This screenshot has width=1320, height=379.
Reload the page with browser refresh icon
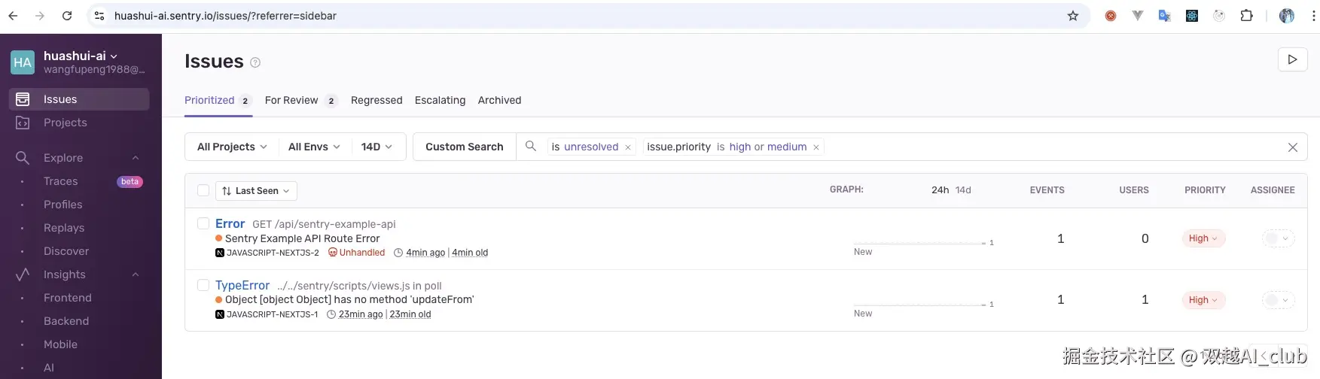(67, 16)
